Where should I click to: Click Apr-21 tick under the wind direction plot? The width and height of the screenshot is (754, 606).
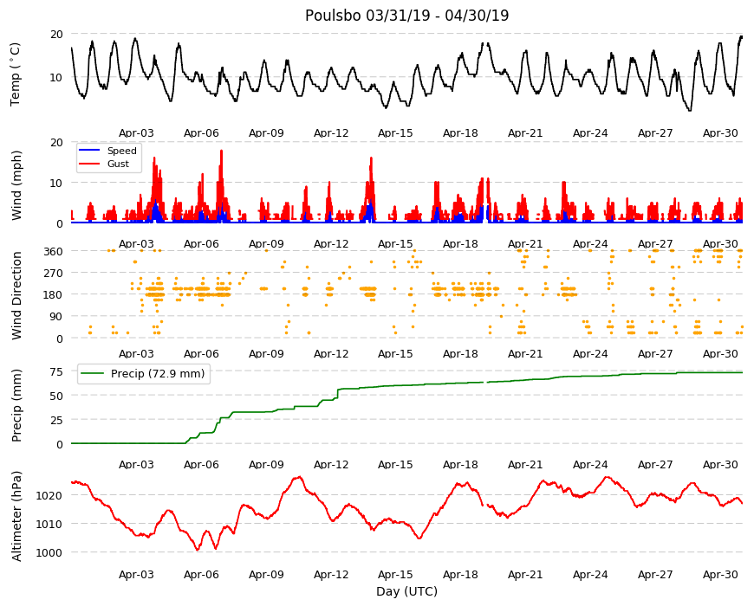pos(525,353)
